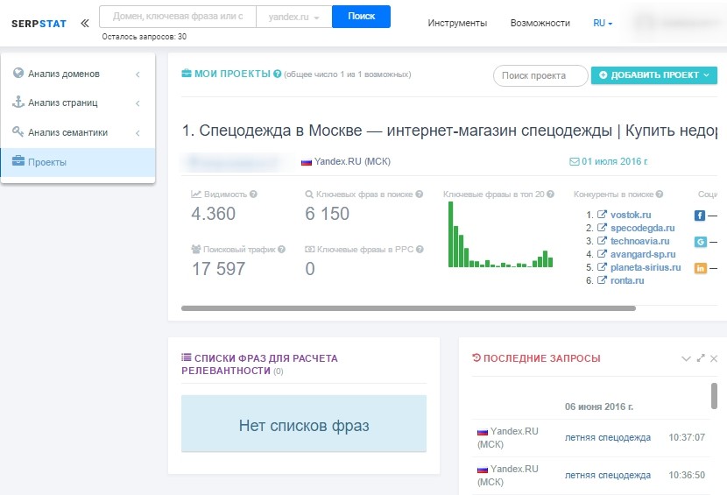Expand the Анализ страниц chevron

(138, 103)
